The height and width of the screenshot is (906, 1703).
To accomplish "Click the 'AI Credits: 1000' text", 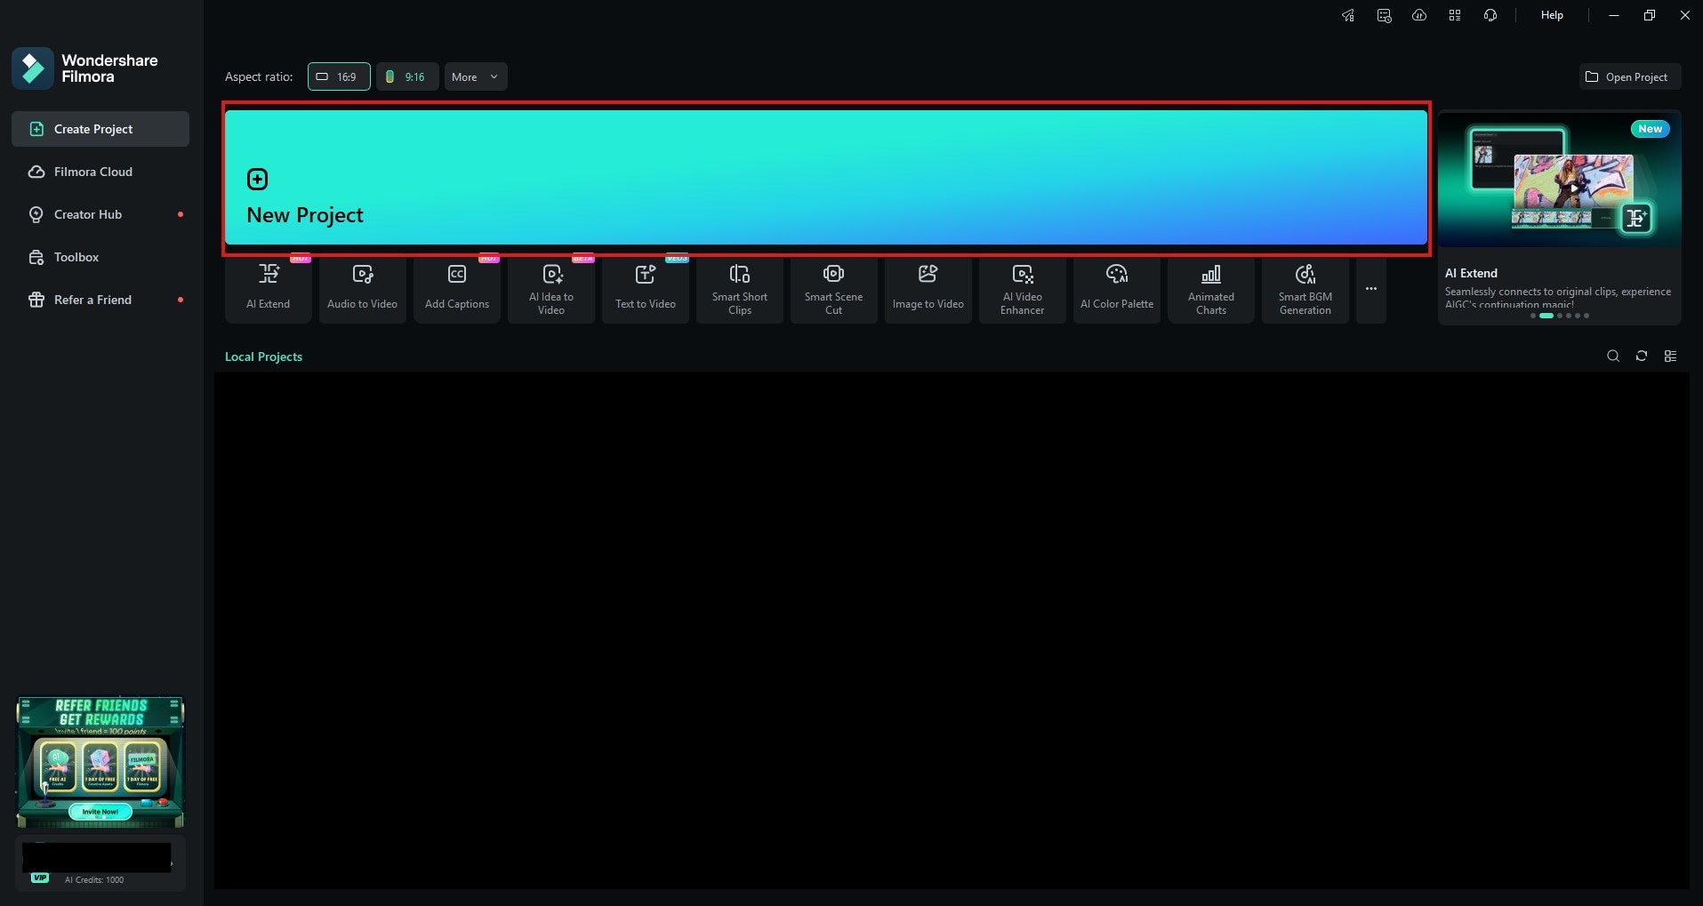I will [94, 880].
